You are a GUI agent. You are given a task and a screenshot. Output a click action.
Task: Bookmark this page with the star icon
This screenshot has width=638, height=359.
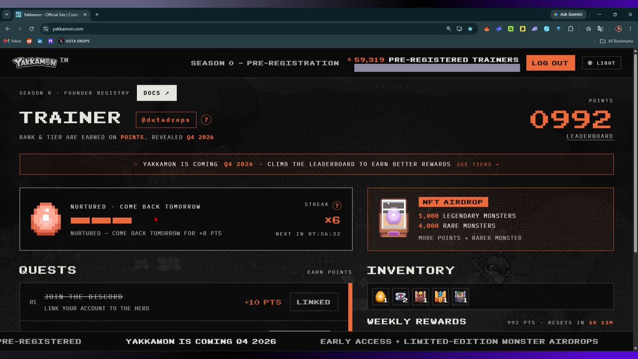470,29
